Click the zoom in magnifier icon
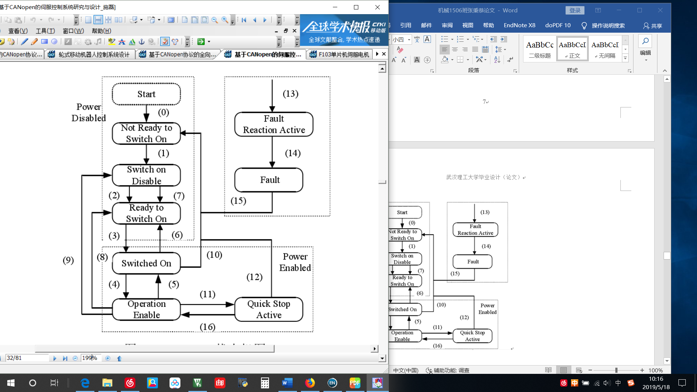The width and height of the screenshot is (697, 392). coord(225,20)
